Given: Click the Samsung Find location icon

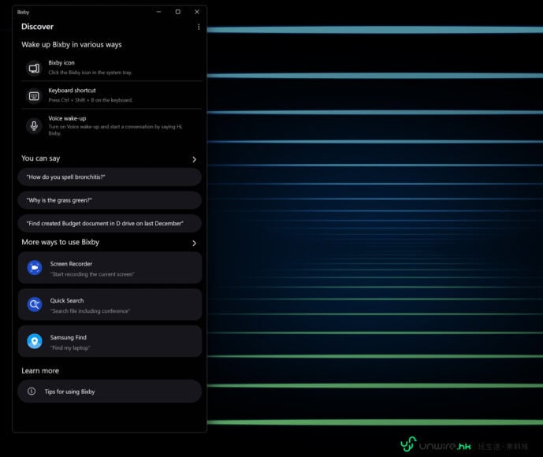Looking at the screenshot, I should 34,341.
